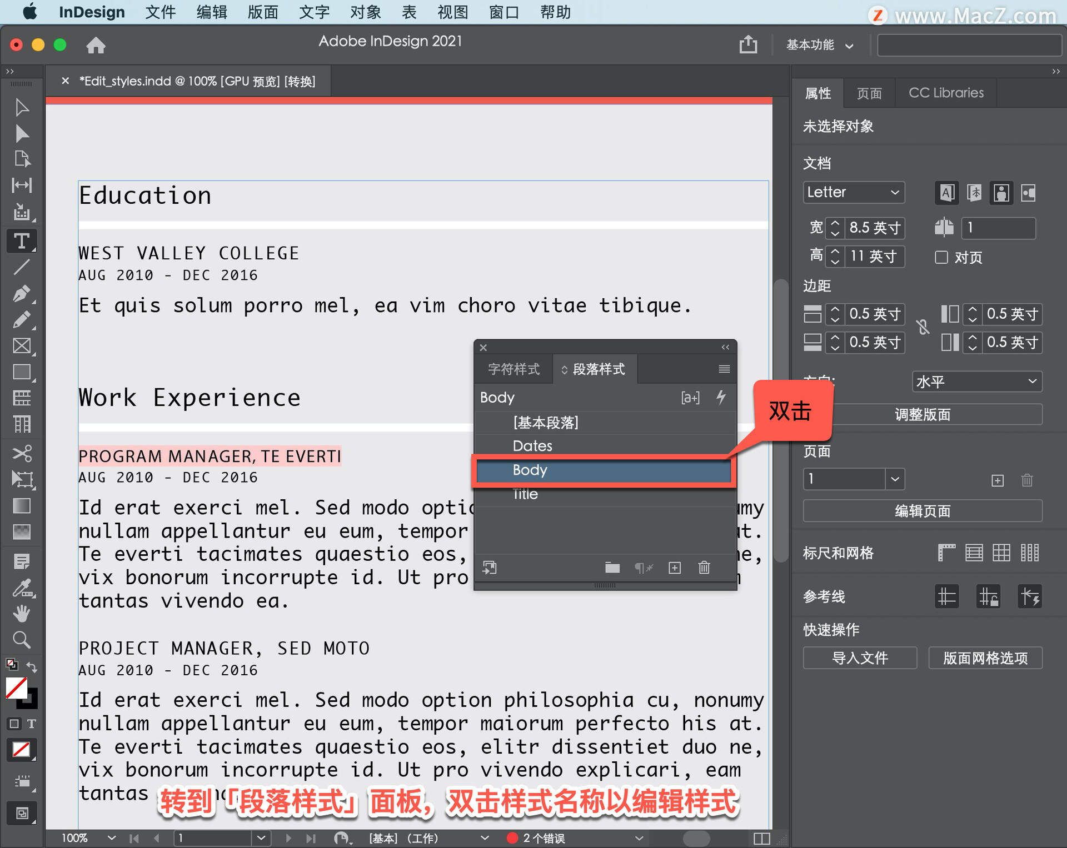The width and height of the screenshot is (1067, 848).
Task: Choose the Hand tool
Action: tap(21, 614)
